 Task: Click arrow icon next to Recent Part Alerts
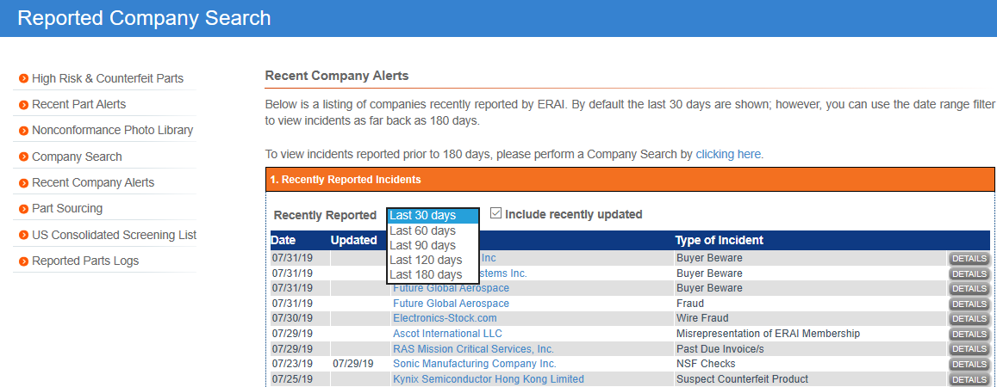click(23, 105)
